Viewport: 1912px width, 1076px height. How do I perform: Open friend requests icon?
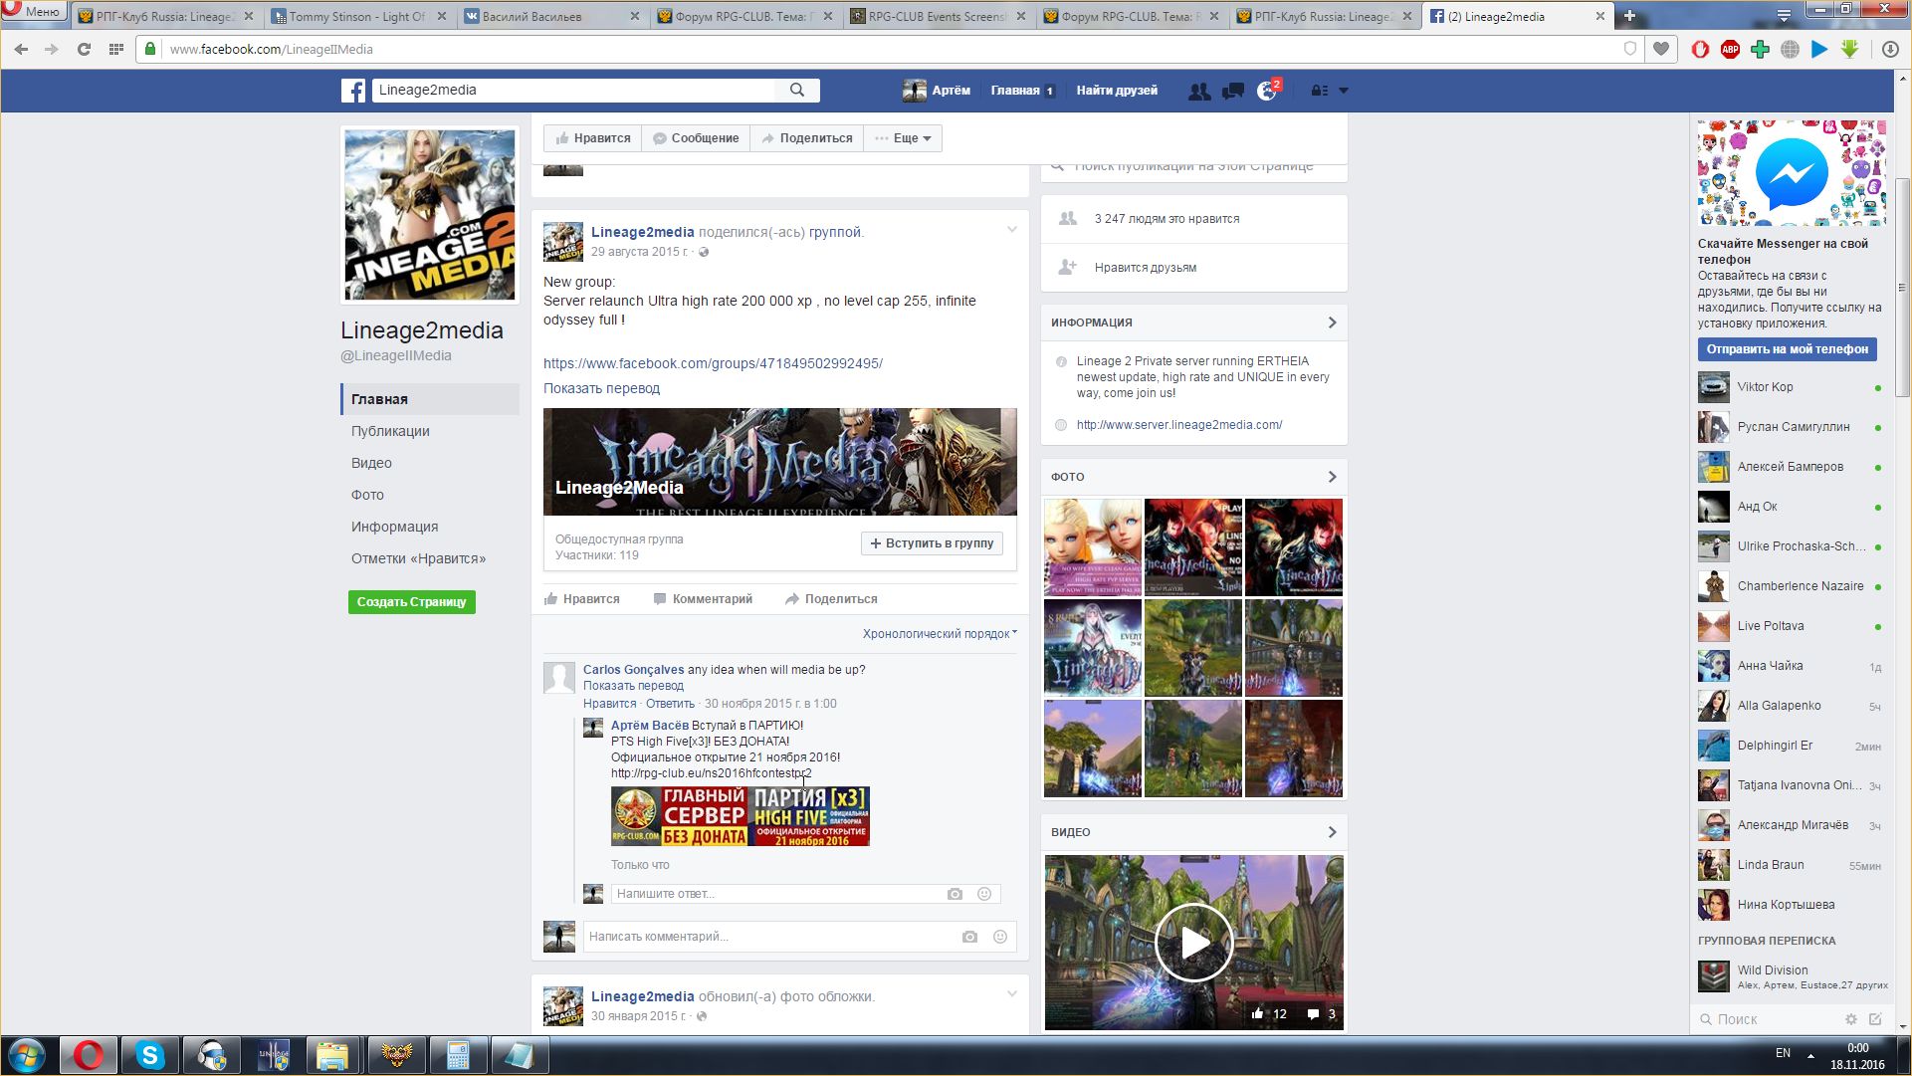click(1199, 91)
